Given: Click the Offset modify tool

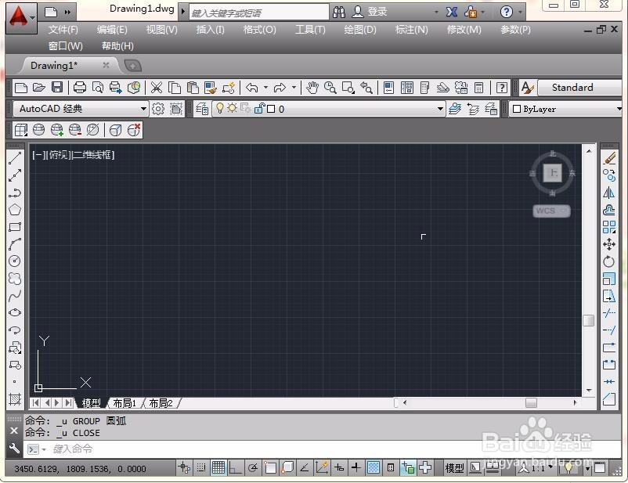Looking at the screenshot, I should point(609,210).
